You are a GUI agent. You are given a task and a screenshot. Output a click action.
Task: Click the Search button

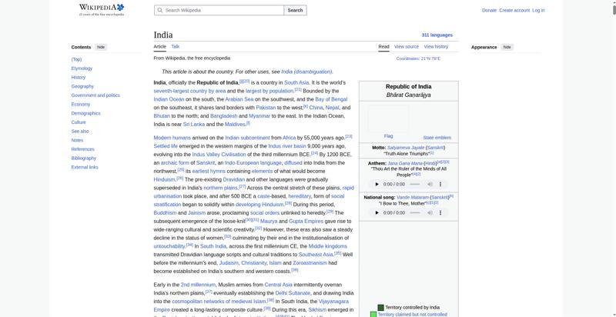pyautogui.click(x=295, y=10)
